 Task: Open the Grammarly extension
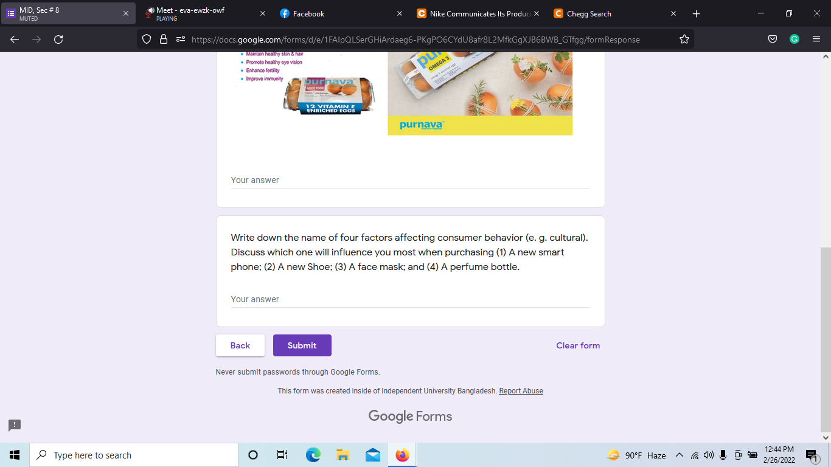tap(794, 40)
